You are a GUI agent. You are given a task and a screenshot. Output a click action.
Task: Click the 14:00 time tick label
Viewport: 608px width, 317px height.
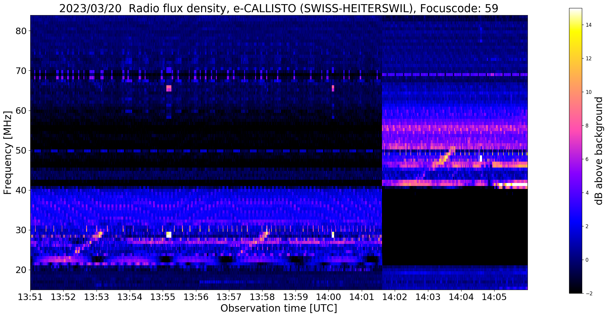(x=329, y=297)
